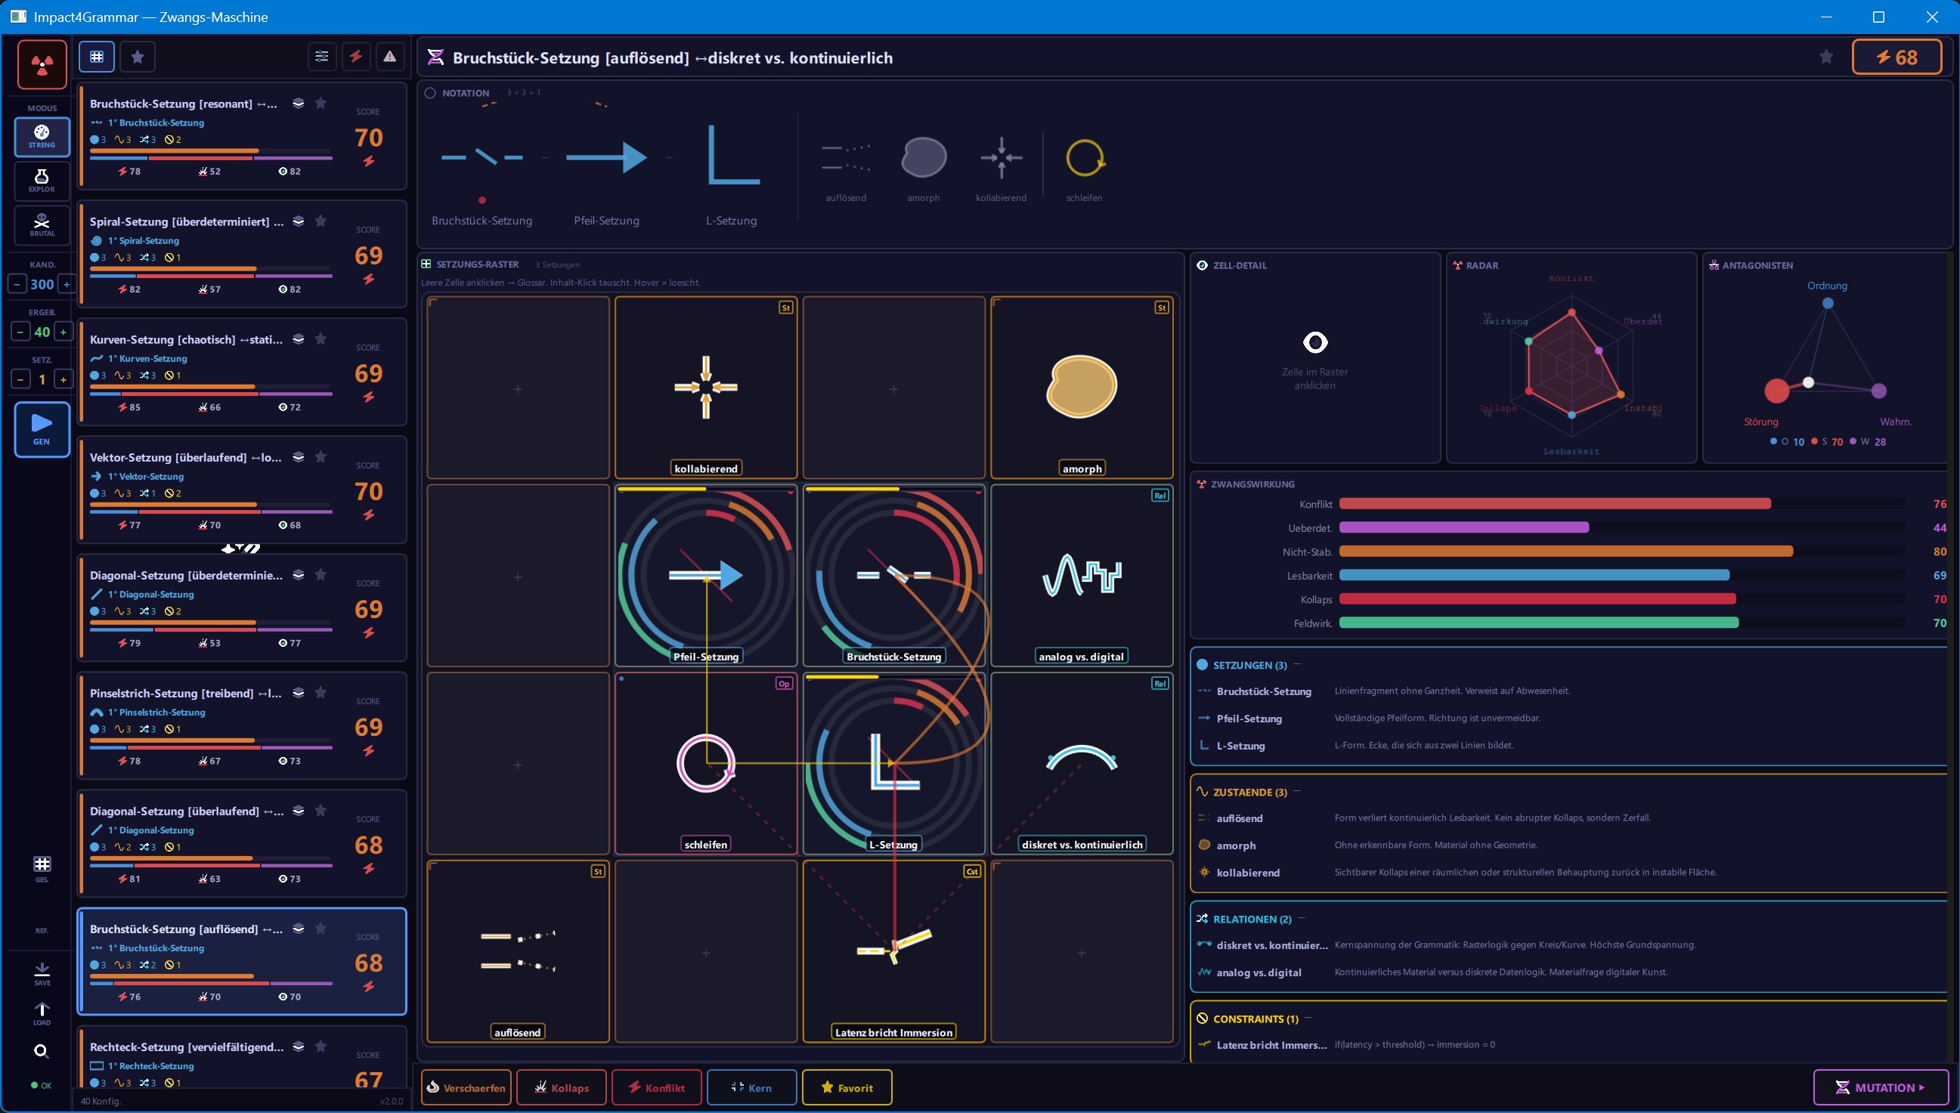Collapse the SETZUNGEN (3) section
Viewport: 1960px width, 1113px height.
click(x=1297, y=664)
